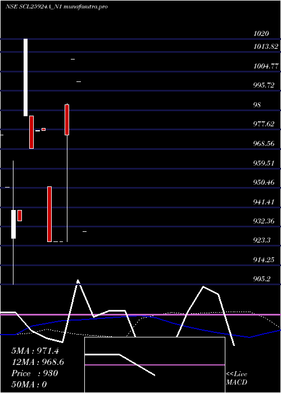Click the chart title 'NSE SCL25924A_N1 munafasutra.pro'
Screen dimensions: 281x393
pyautogui.click(x=57, y=7)
